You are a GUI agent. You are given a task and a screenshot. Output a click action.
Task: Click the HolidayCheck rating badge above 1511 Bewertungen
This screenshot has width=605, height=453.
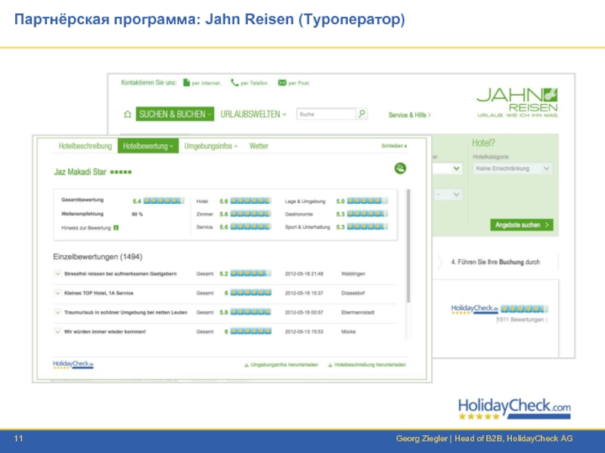[499, 309]
